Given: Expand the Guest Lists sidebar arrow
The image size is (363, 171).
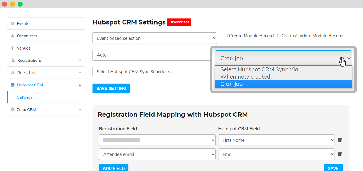Looking at the screenshot, I should point(80,73).
